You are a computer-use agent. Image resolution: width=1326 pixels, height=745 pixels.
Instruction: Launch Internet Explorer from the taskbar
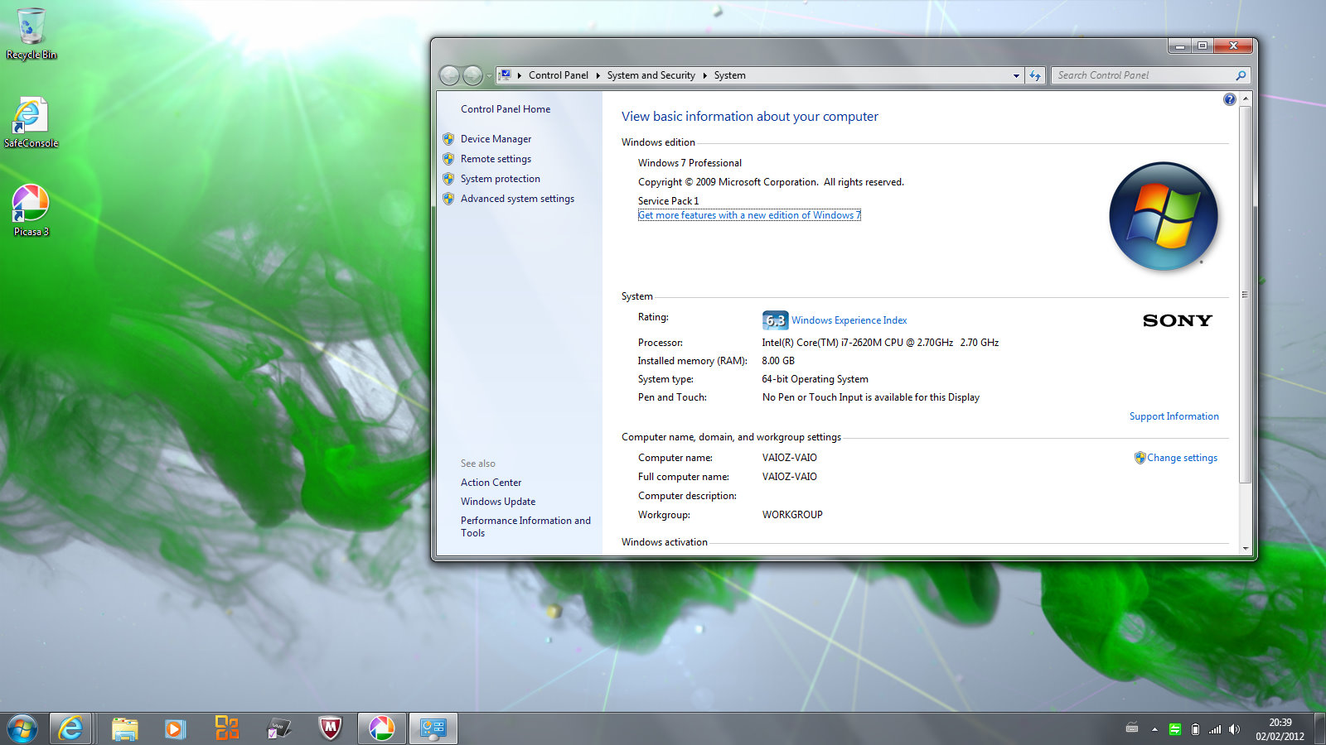pyautogui.click(x=70, y=728)
